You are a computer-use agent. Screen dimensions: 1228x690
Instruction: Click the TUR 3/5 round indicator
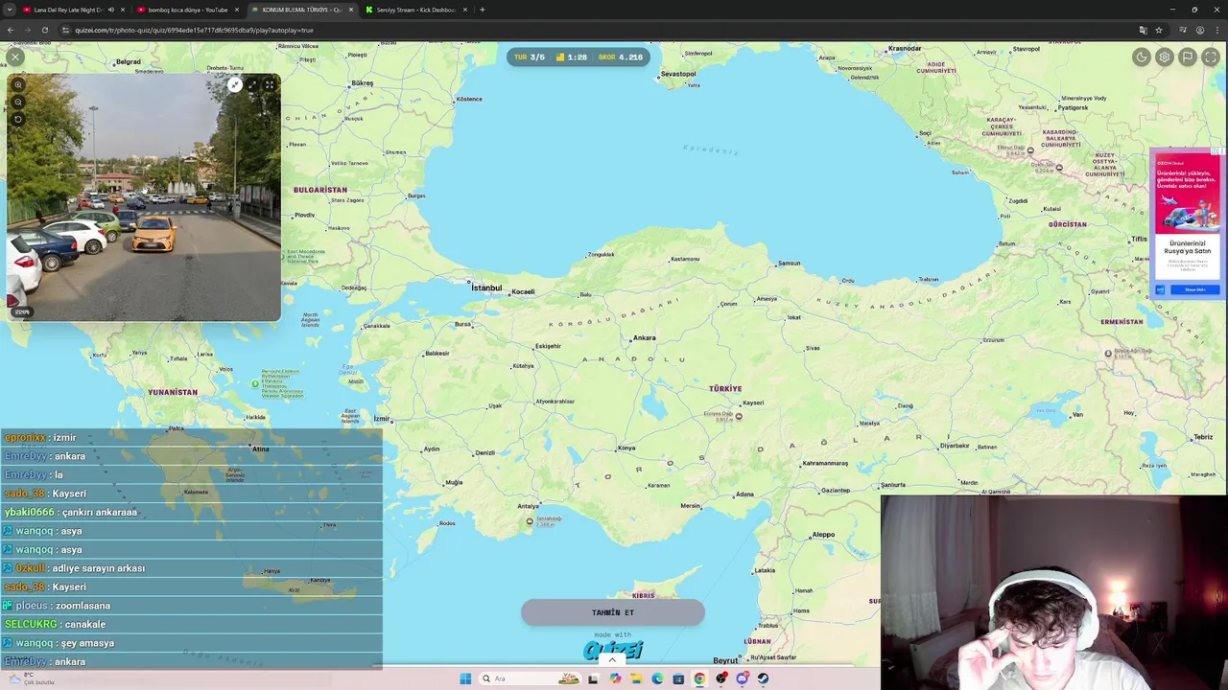point(530,57)
